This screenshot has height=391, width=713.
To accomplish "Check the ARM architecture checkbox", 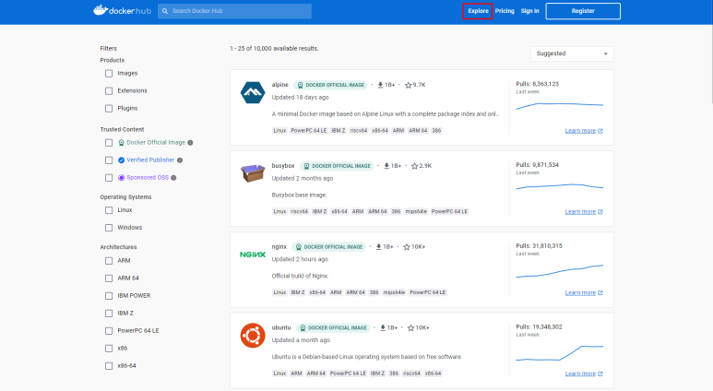I will click(x=109, y=261).
